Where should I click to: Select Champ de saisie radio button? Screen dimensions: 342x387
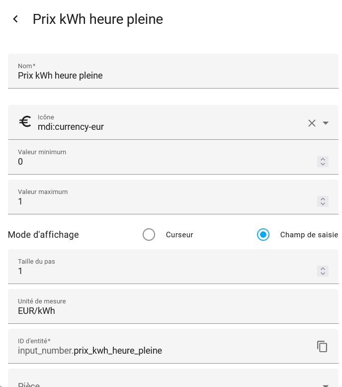click(x=263, y=235)
